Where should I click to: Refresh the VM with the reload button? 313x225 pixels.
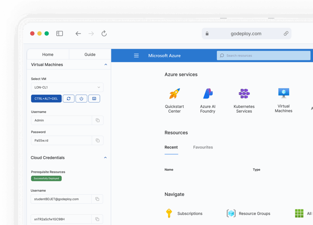coord(69,99)
